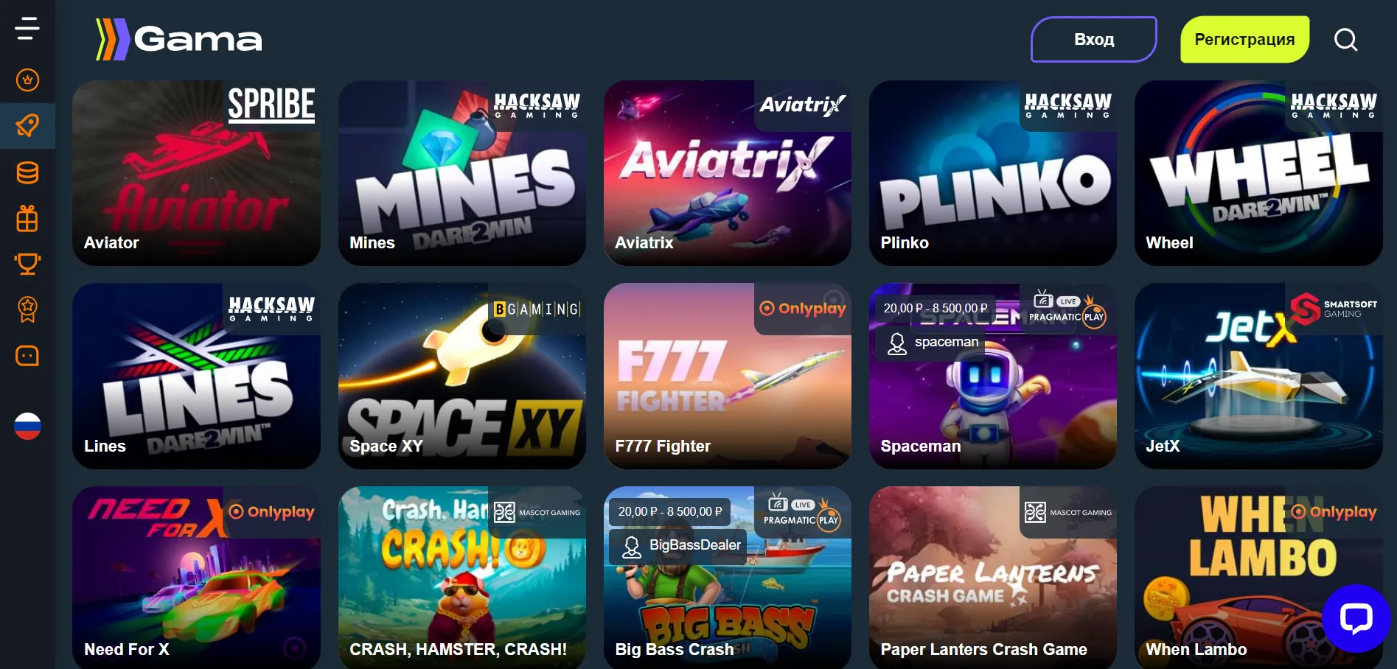
Task: Click the search magnifier icon
Action: [x=1345, y=40]
